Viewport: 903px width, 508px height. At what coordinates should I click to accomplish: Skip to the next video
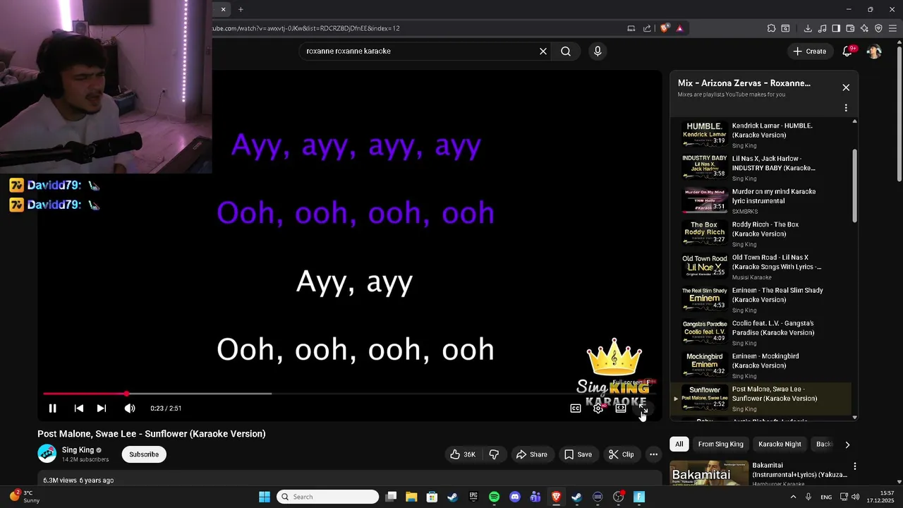click(101, 409)
